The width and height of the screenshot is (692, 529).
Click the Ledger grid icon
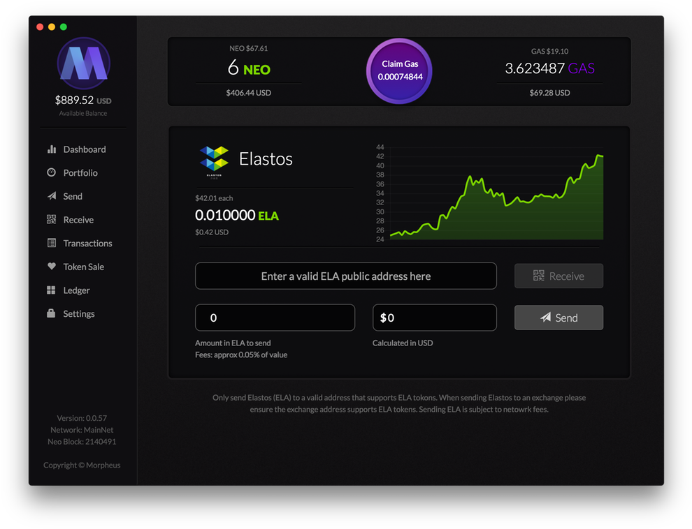[52, 290]
